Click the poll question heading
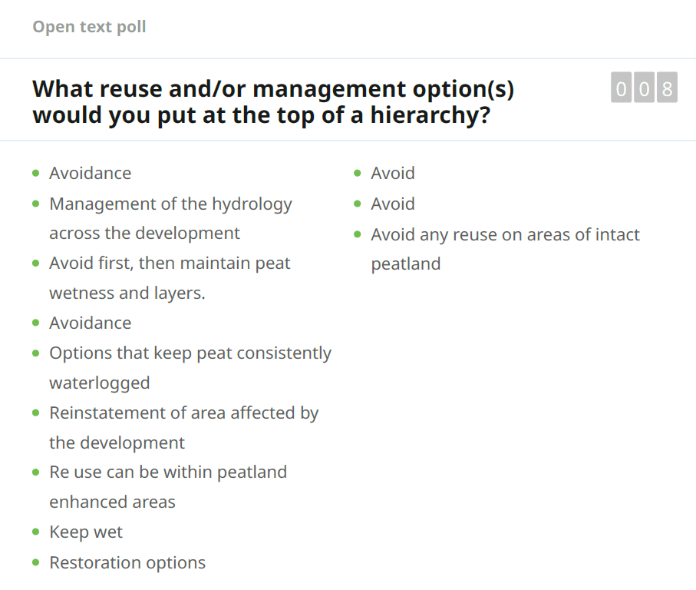Image resolution: width=696 pixels, height=590 pixels. [x=273, y=101]
